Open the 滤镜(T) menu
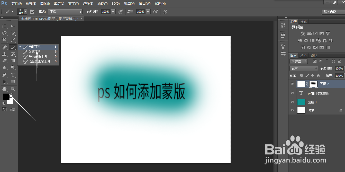This screenshot has height=172, width=345. [x=102, y=4]
